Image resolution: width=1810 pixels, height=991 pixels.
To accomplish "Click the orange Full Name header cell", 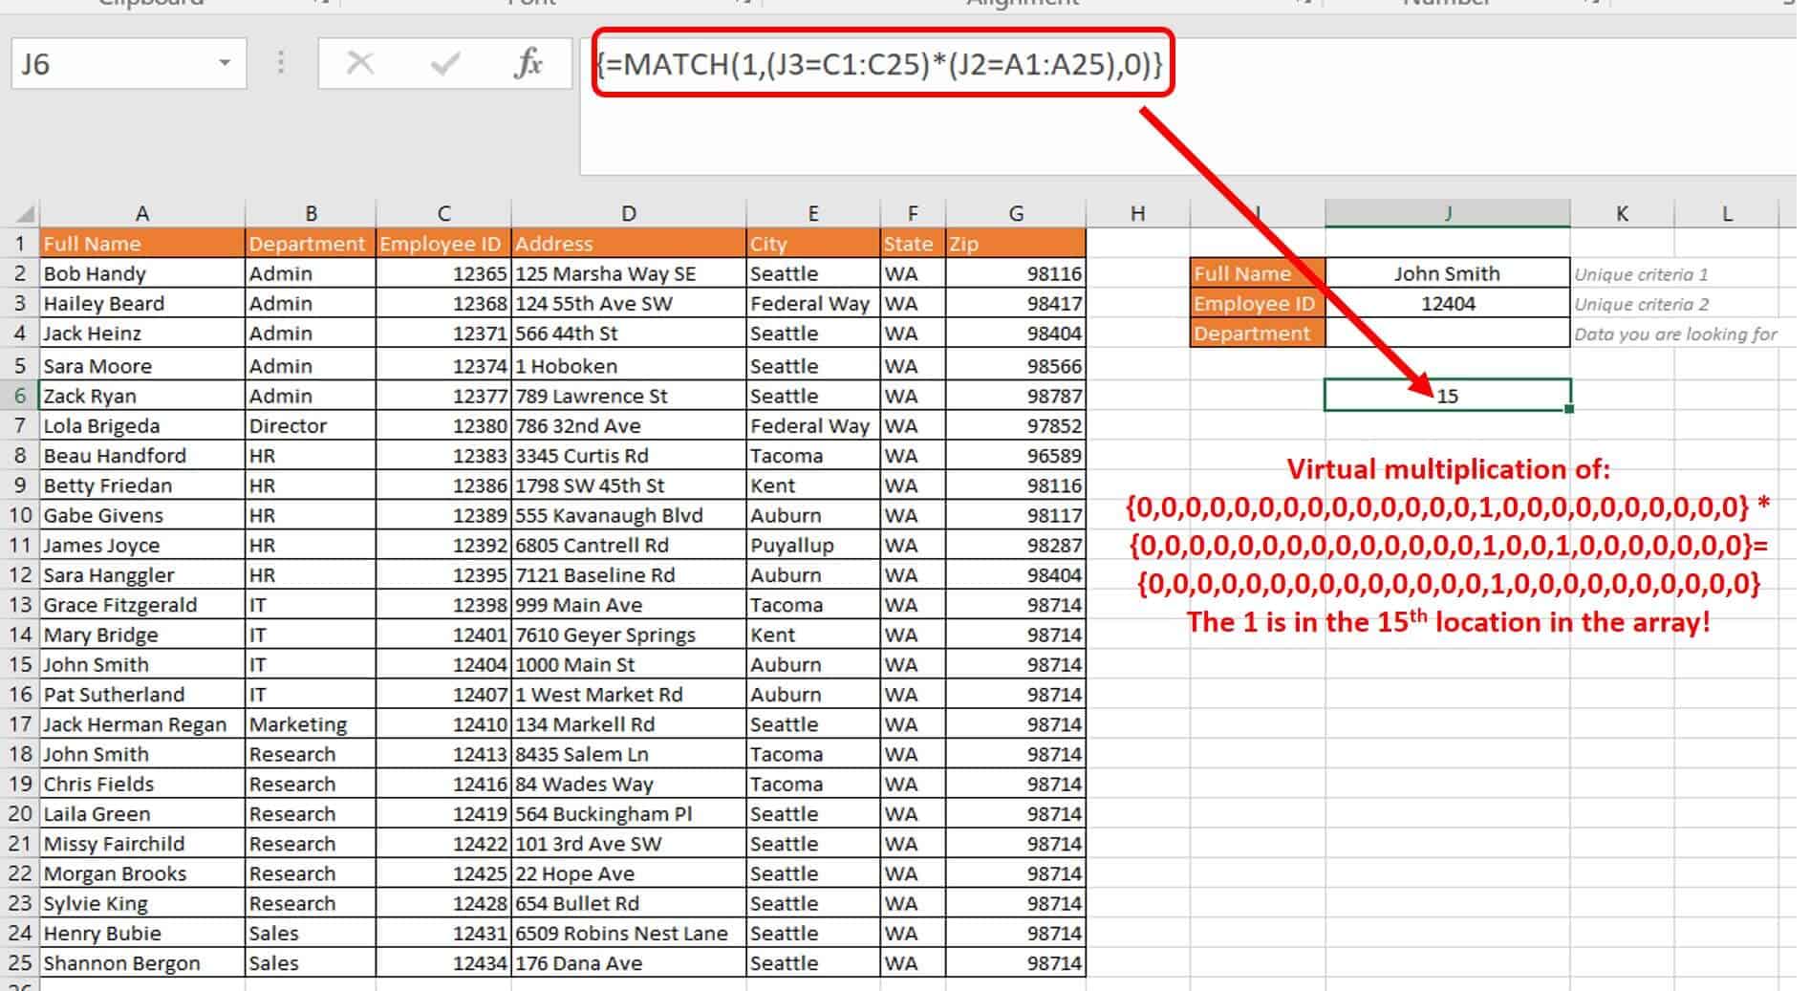I will [141, 244].
